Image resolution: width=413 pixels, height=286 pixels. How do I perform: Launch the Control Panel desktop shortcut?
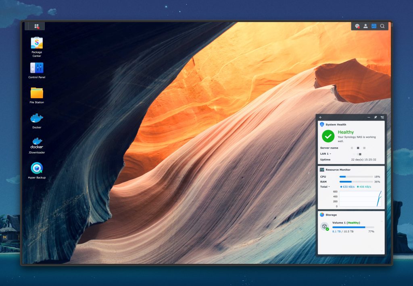37,70
